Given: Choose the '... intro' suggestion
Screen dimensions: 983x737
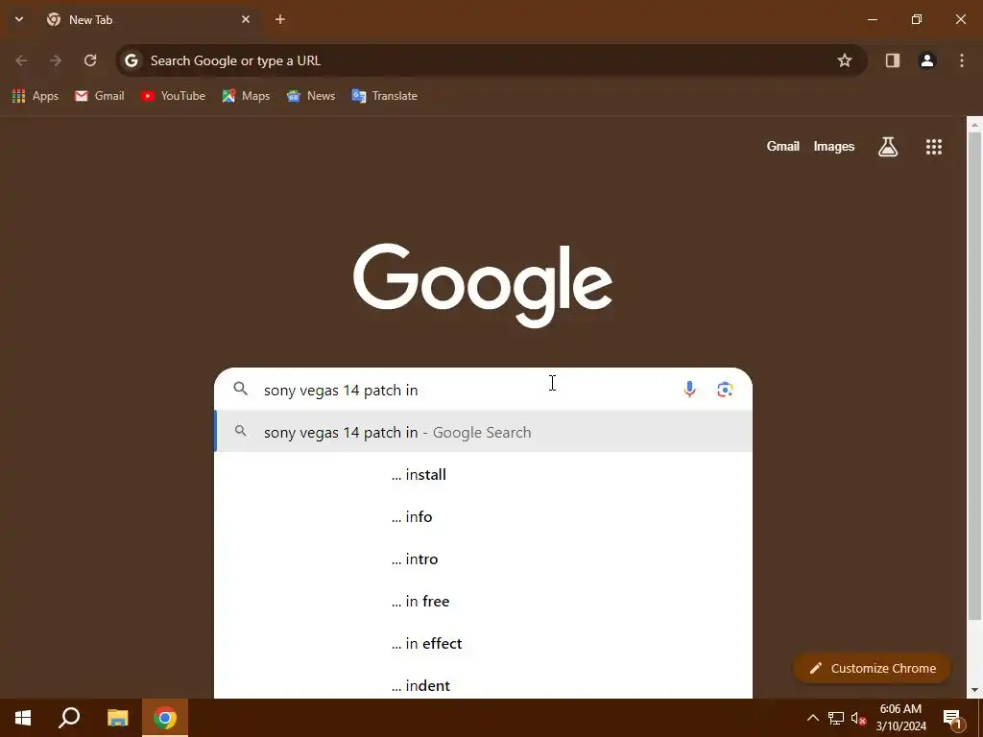Looking at the screenshot, I should point(484,559).
